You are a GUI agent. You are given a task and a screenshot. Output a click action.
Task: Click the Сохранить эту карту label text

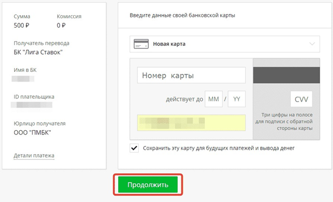[219, 148]
